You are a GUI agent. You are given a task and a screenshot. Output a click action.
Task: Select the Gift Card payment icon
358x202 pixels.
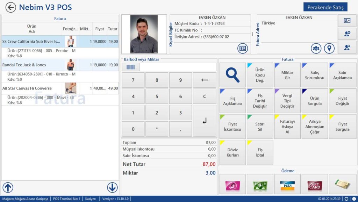[315, 185]
